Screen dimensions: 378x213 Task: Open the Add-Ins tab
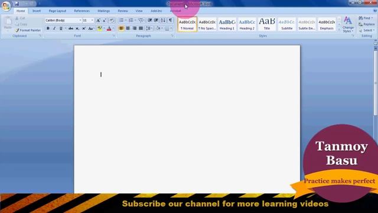coord(156,11)
